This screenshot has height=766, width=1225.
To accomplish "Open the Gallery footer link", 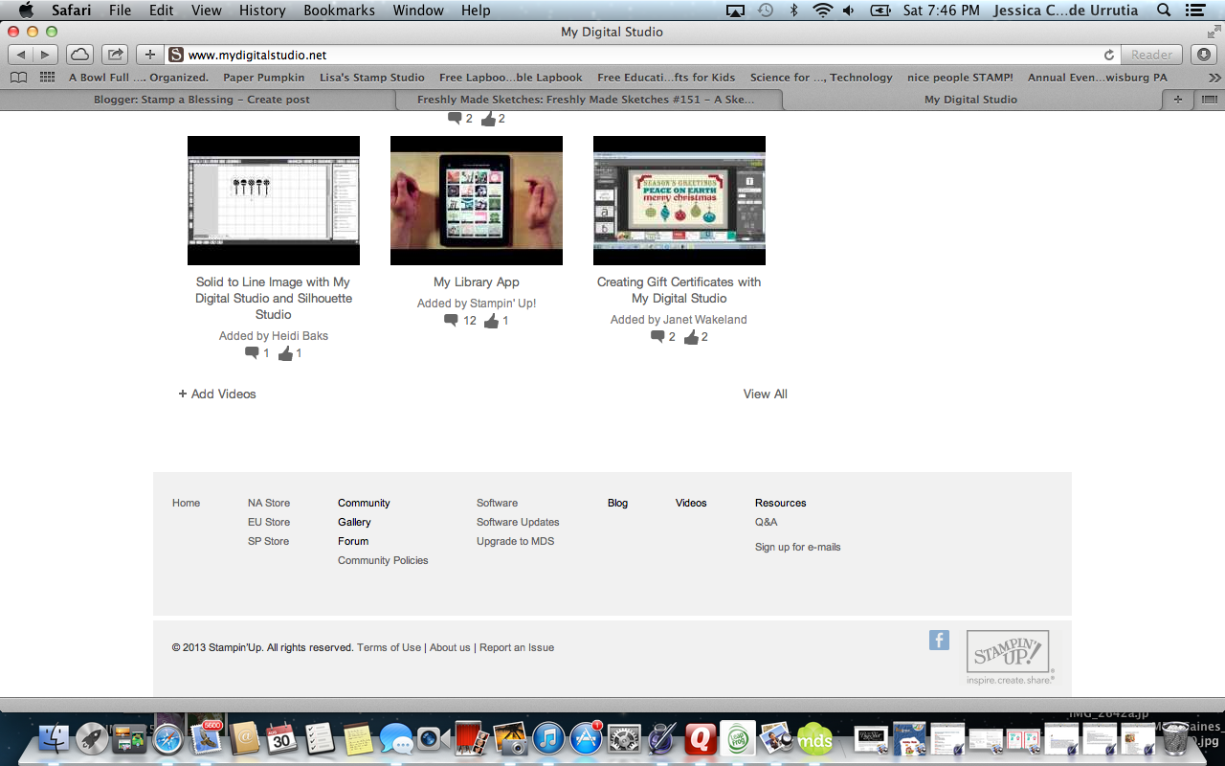I will [354, 522].
